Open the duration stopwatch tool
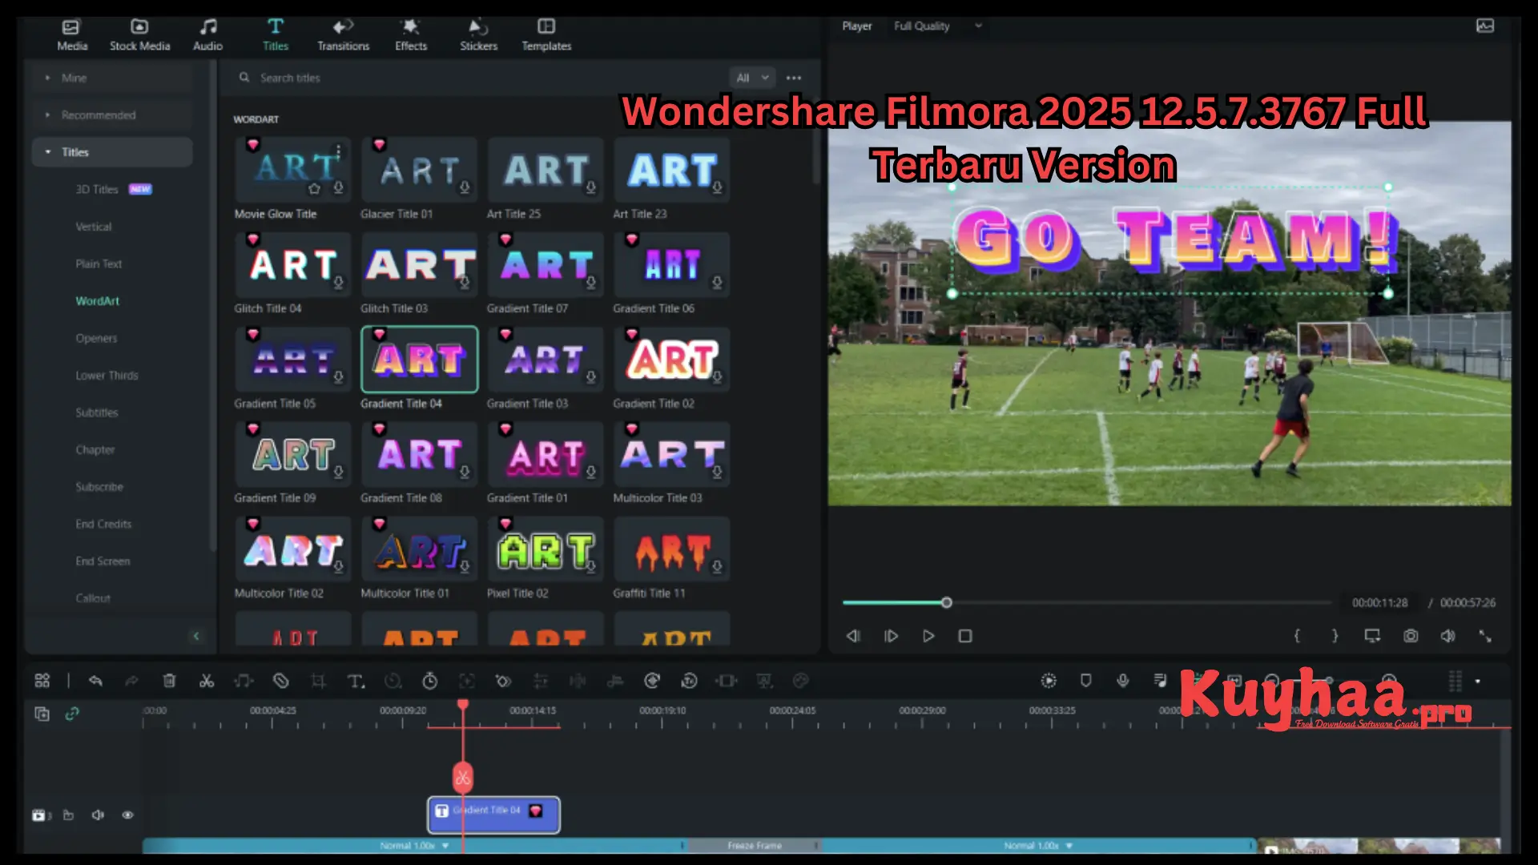This screenshot has height=865, width=1538. pos(430,681)
